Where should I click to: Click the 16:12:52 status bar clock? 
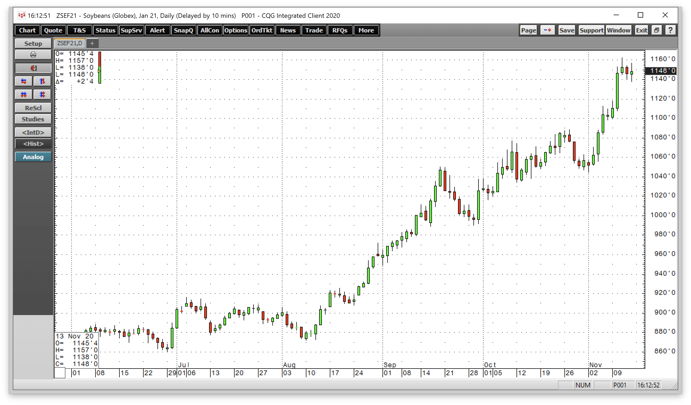(x=648, y=385)
